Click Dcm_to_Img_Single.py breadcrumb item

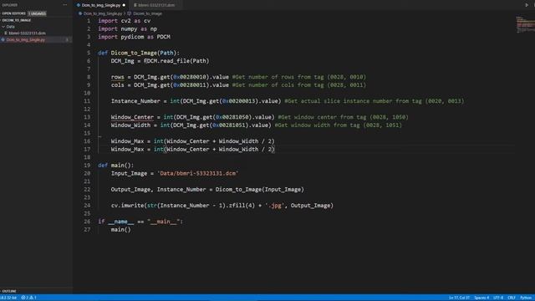tap(103, 13)
